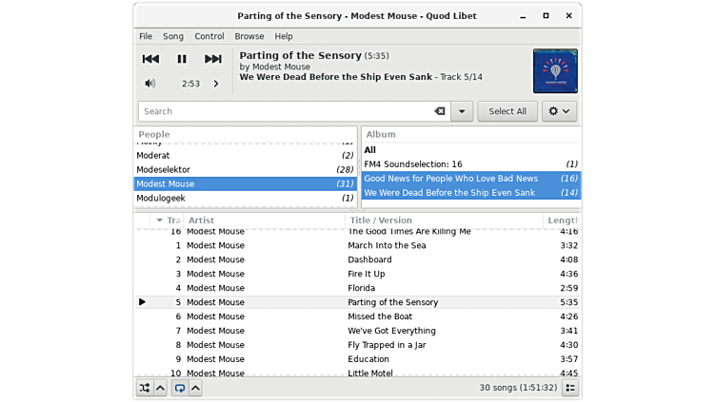
Task: Pause the current song
Action: (x=182, y=59)
